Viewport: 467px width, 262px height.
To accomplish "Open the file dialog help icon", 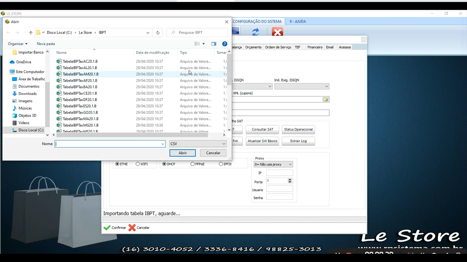I will click(x=225, y=44).
